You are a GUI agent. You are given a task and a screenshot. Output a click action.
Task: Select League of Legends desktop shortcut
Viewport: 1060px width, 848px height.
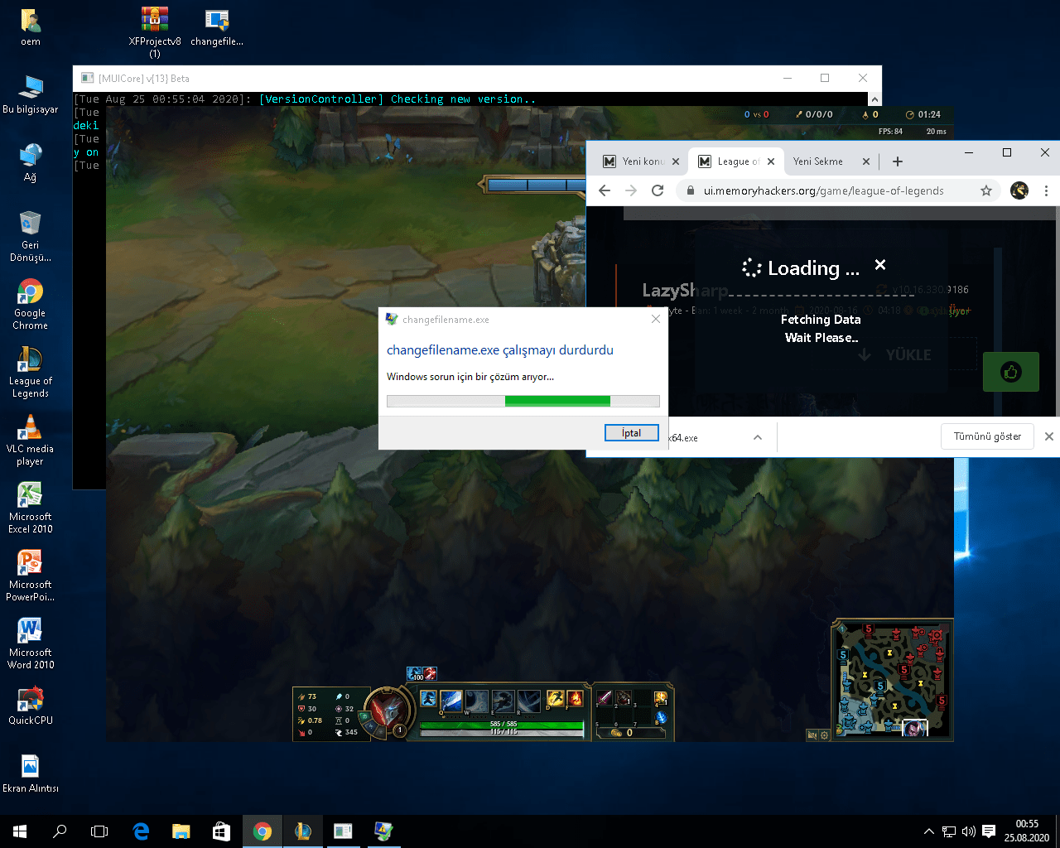click(x=31, y=373)
